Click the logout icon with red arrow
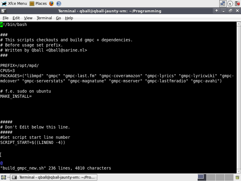 237,4
